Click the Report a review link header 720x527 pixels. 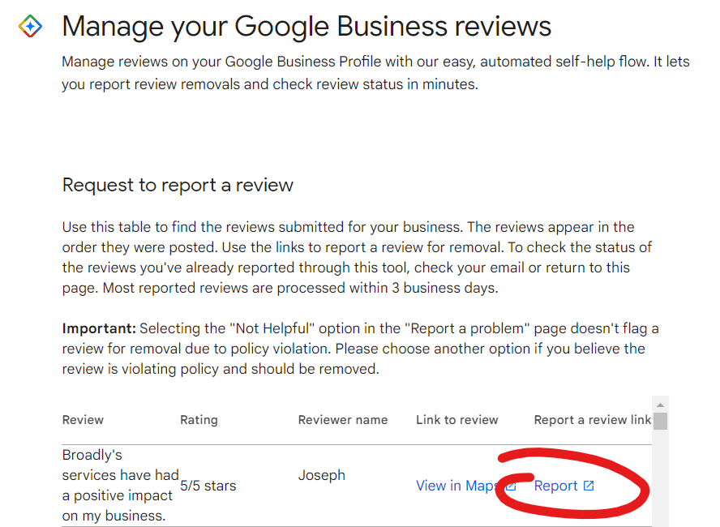(x=591, y=419)
